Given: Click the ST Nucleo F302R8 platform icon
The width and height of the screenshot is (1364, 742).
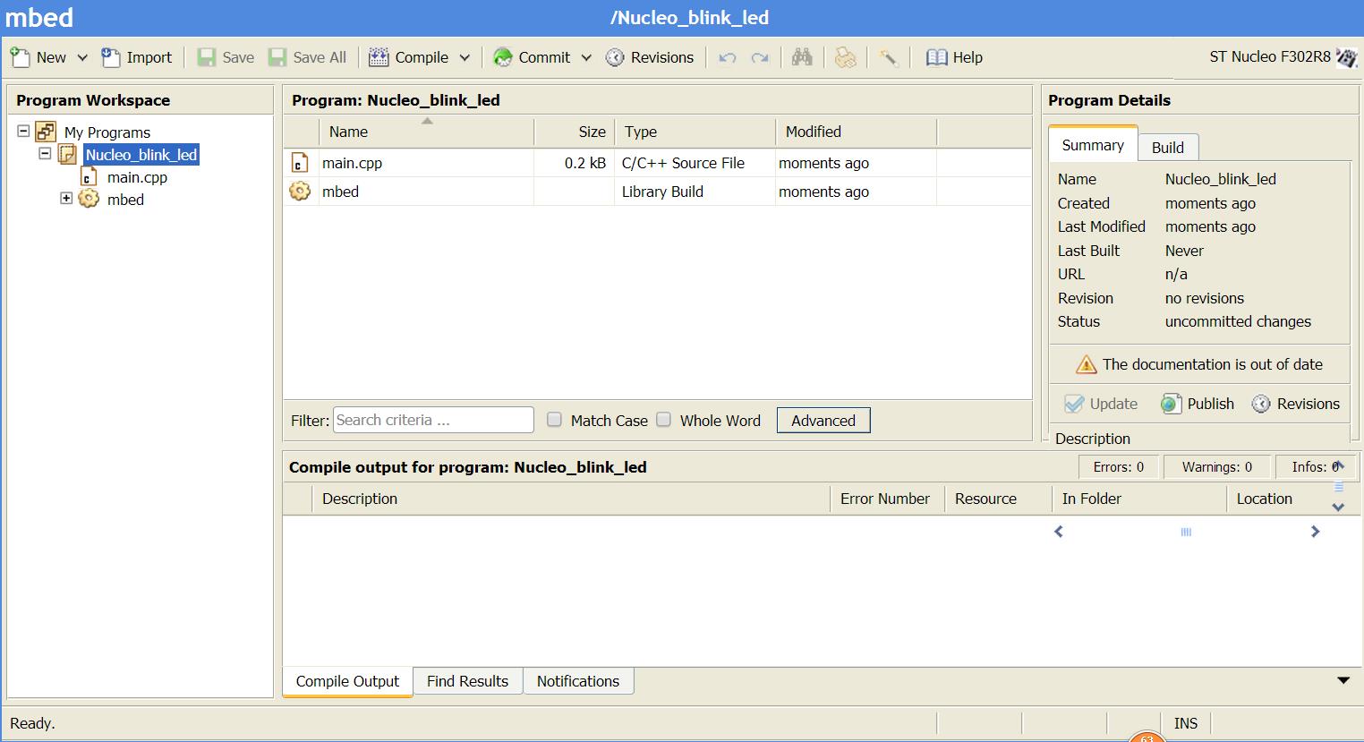Looking at the screenshot, I should (x=1347, y=57).
